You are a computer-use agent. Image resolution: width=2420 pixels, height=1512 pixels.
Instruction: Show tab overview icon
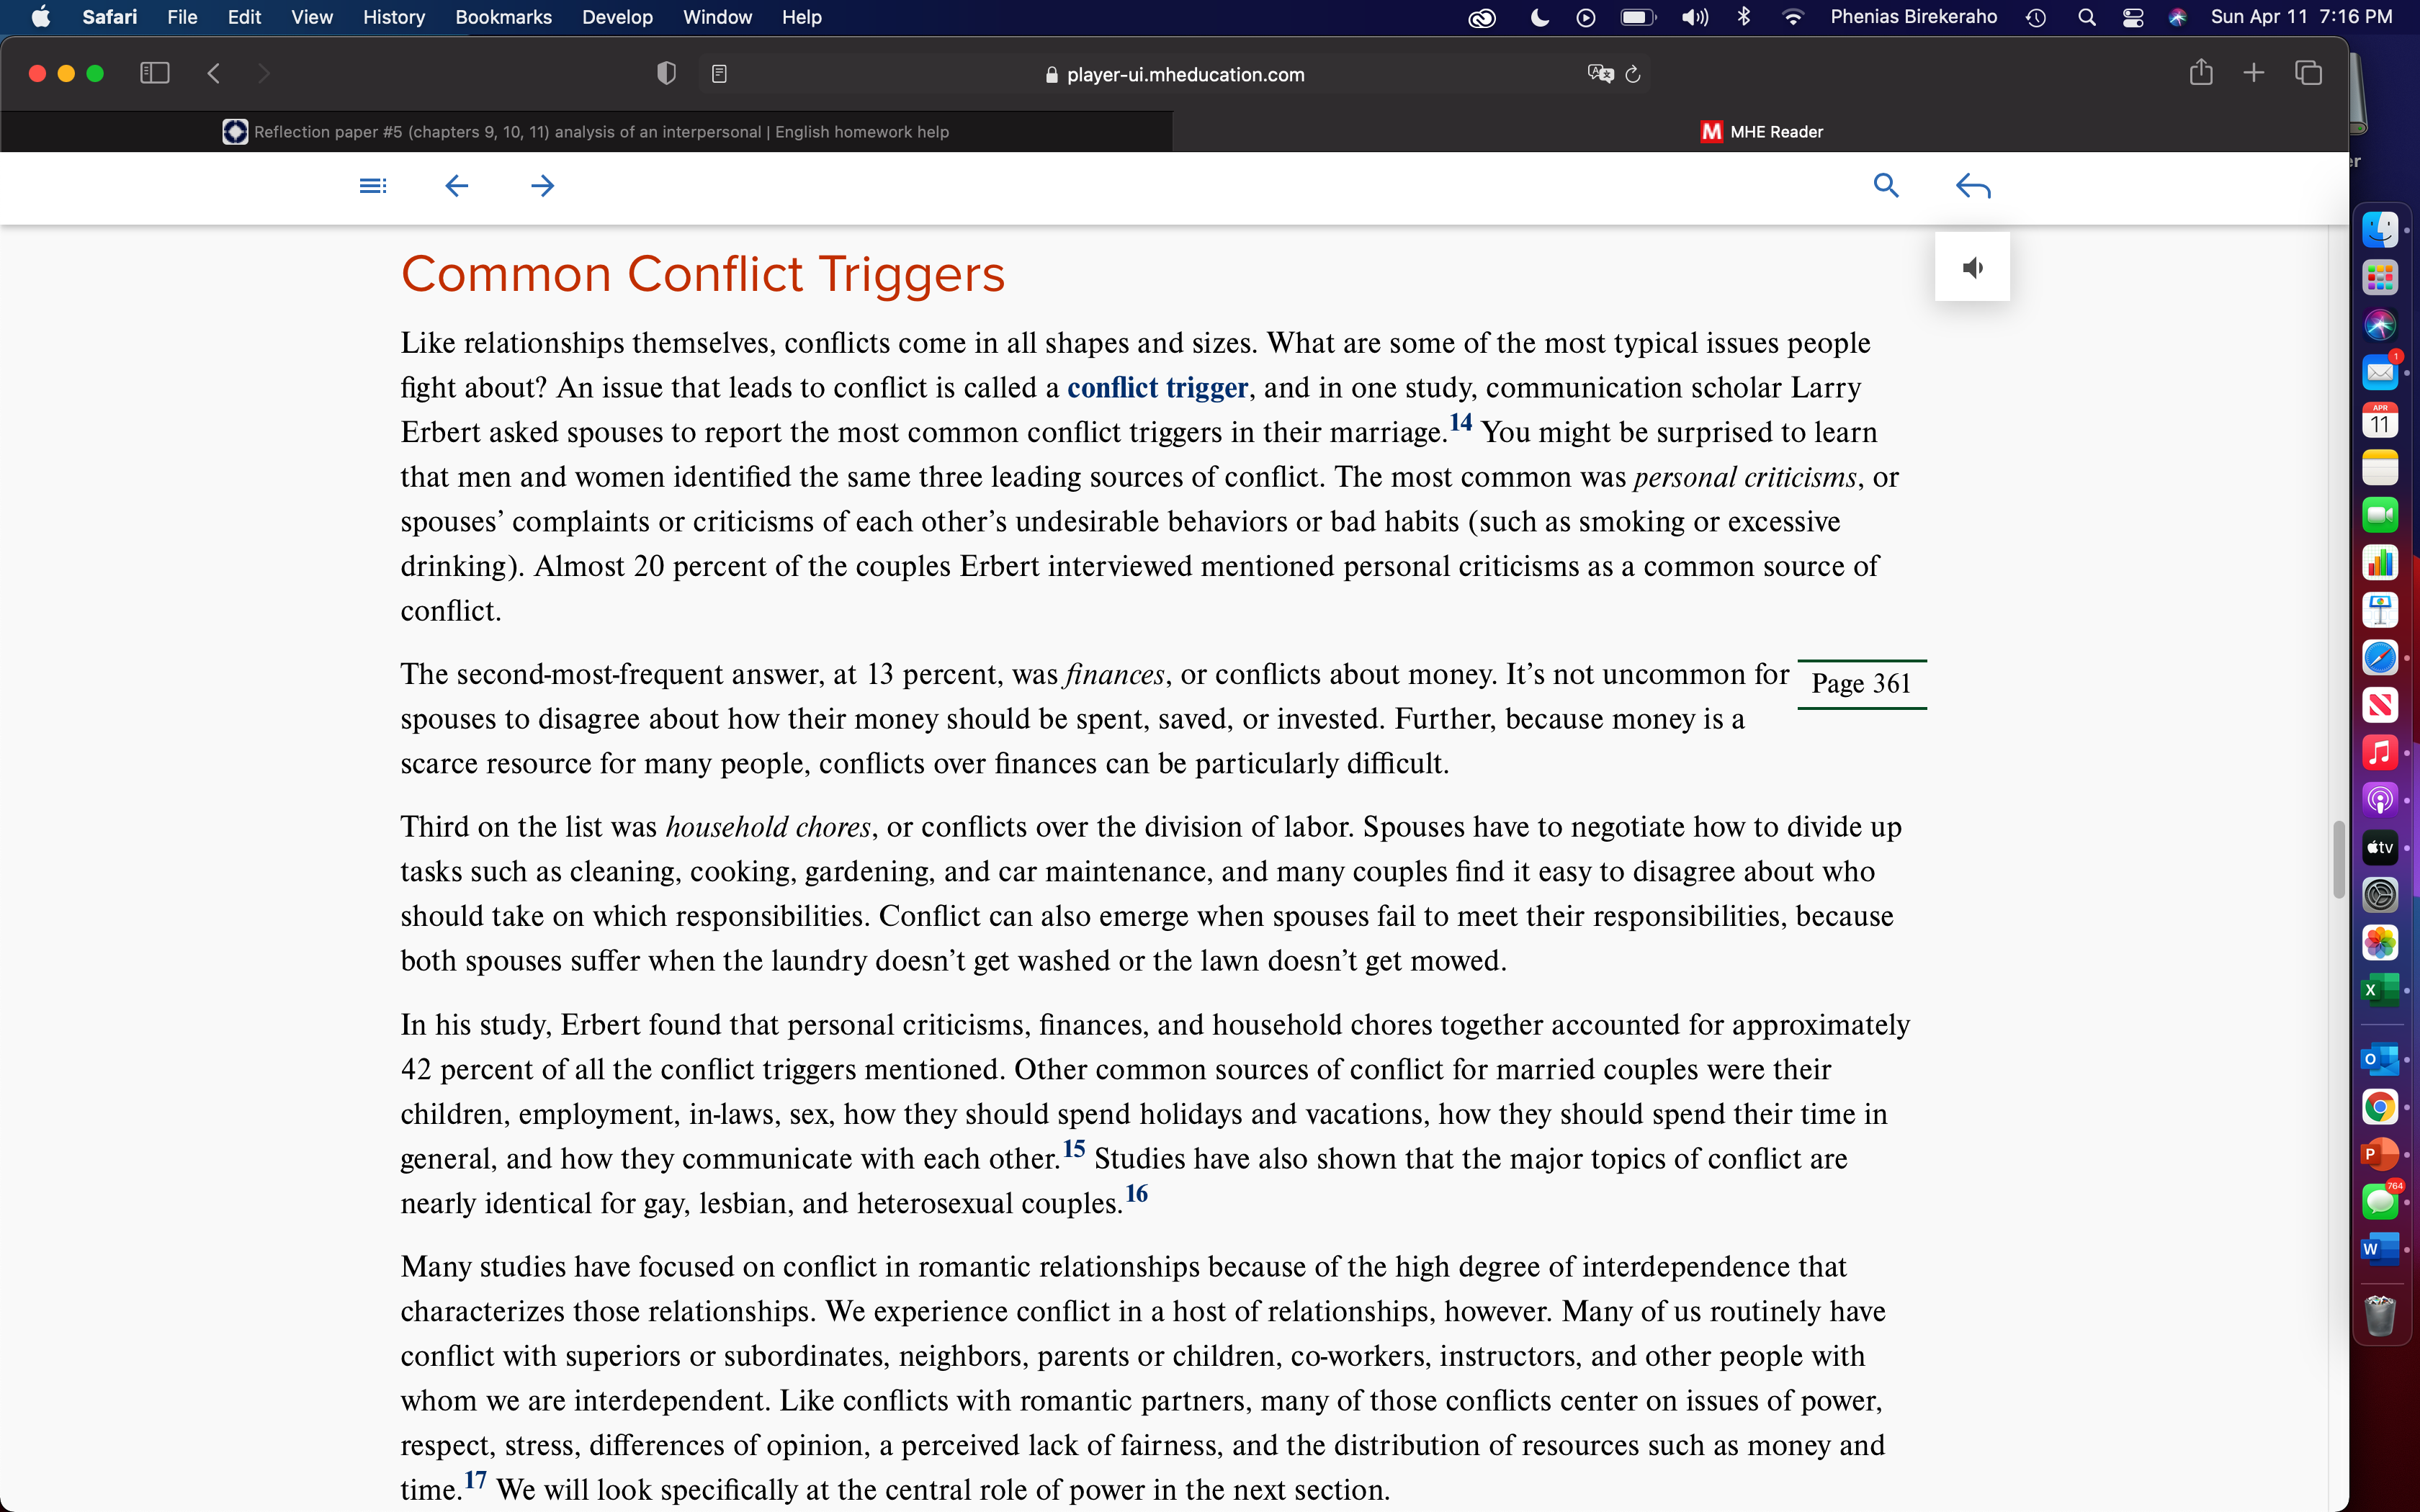2308,73
